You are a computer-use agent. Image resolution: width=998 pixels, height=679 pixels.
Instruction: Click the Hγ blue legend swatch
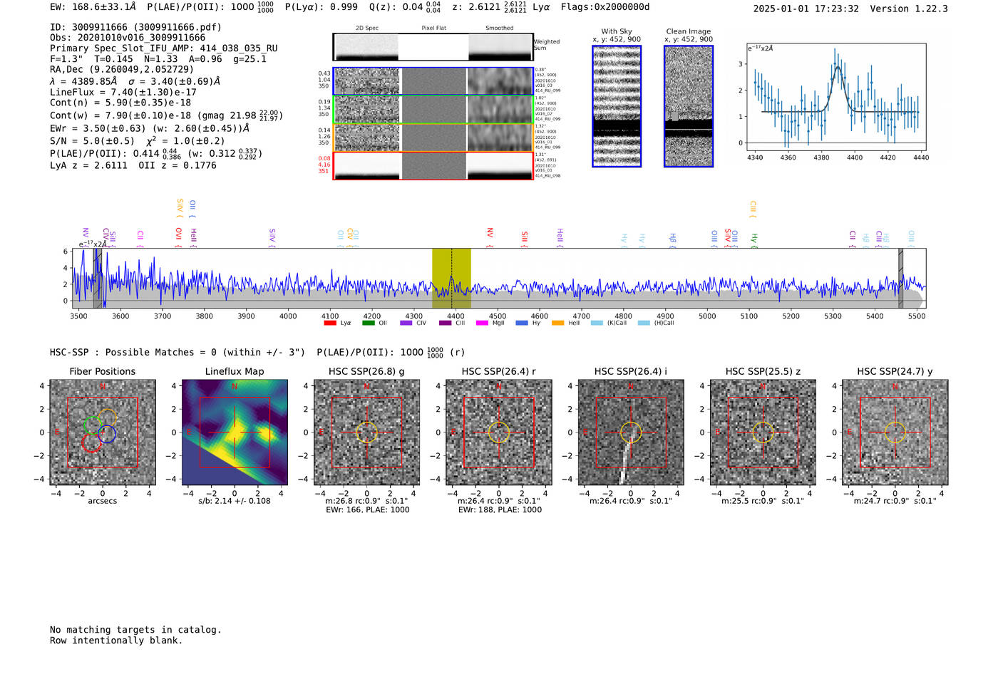(x=522, y=323)
